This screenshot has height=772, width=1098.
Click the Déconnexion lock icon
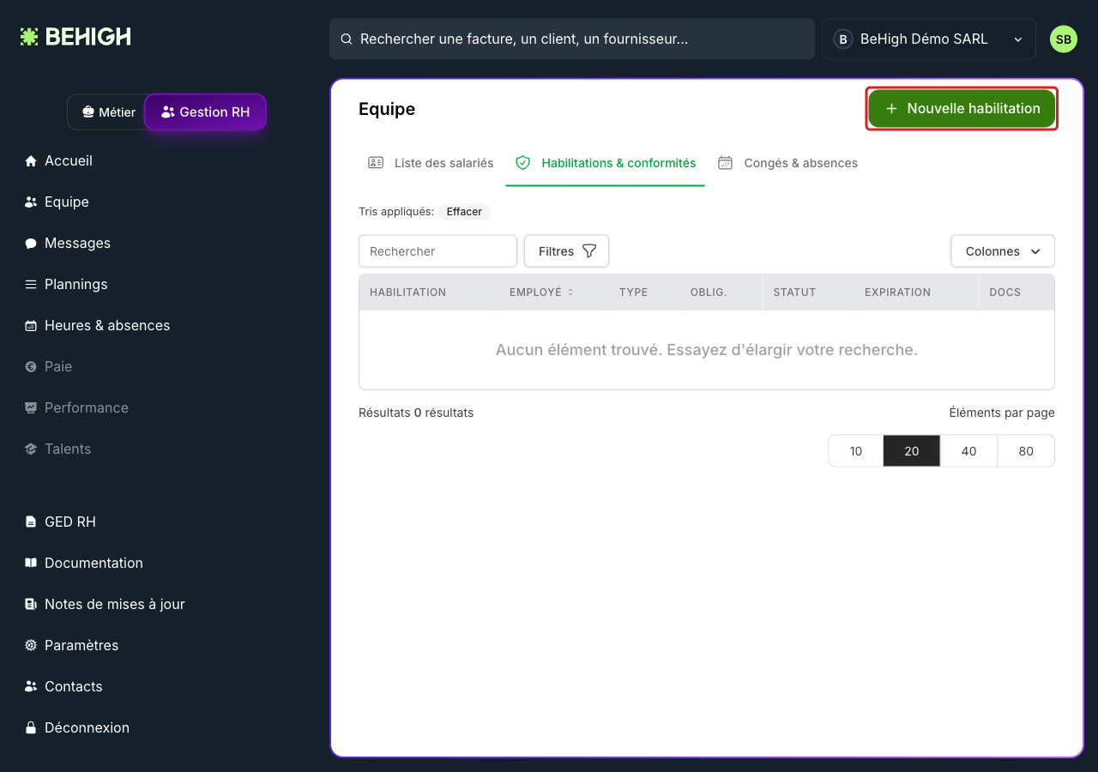[x=31, y=728]
